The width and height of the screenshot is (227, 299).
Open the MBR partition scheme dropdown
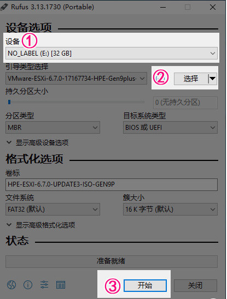pyautogui.click(x=53, y=127)
